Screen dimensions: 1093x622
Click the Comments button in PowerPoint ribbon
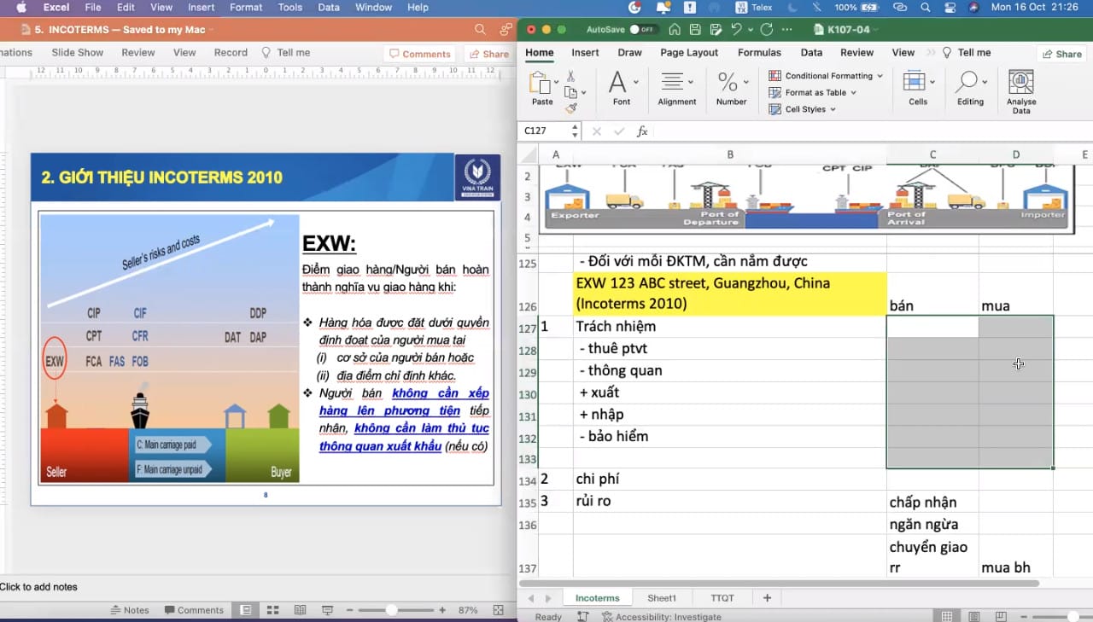(419, 54)
